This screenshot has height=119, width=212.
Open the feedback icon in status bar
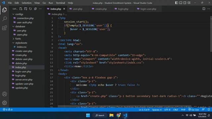203,109
